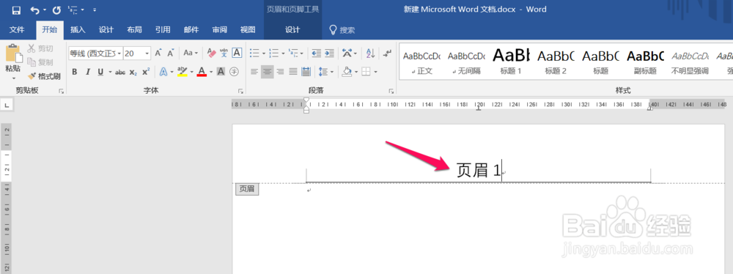Increase font size with the larger A icon
Viewport: 733px width, 274px height.
158,53
